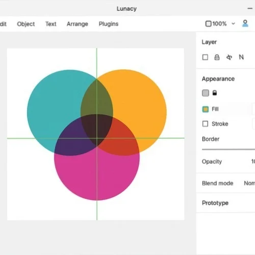Screen dimensions: 255x255
Task: Click the Opacity label
Action: point(212,162)
